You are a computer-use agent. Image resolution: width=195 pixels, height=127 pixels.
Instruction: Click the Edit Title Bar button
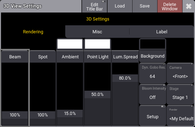click(x=94, y=6)
